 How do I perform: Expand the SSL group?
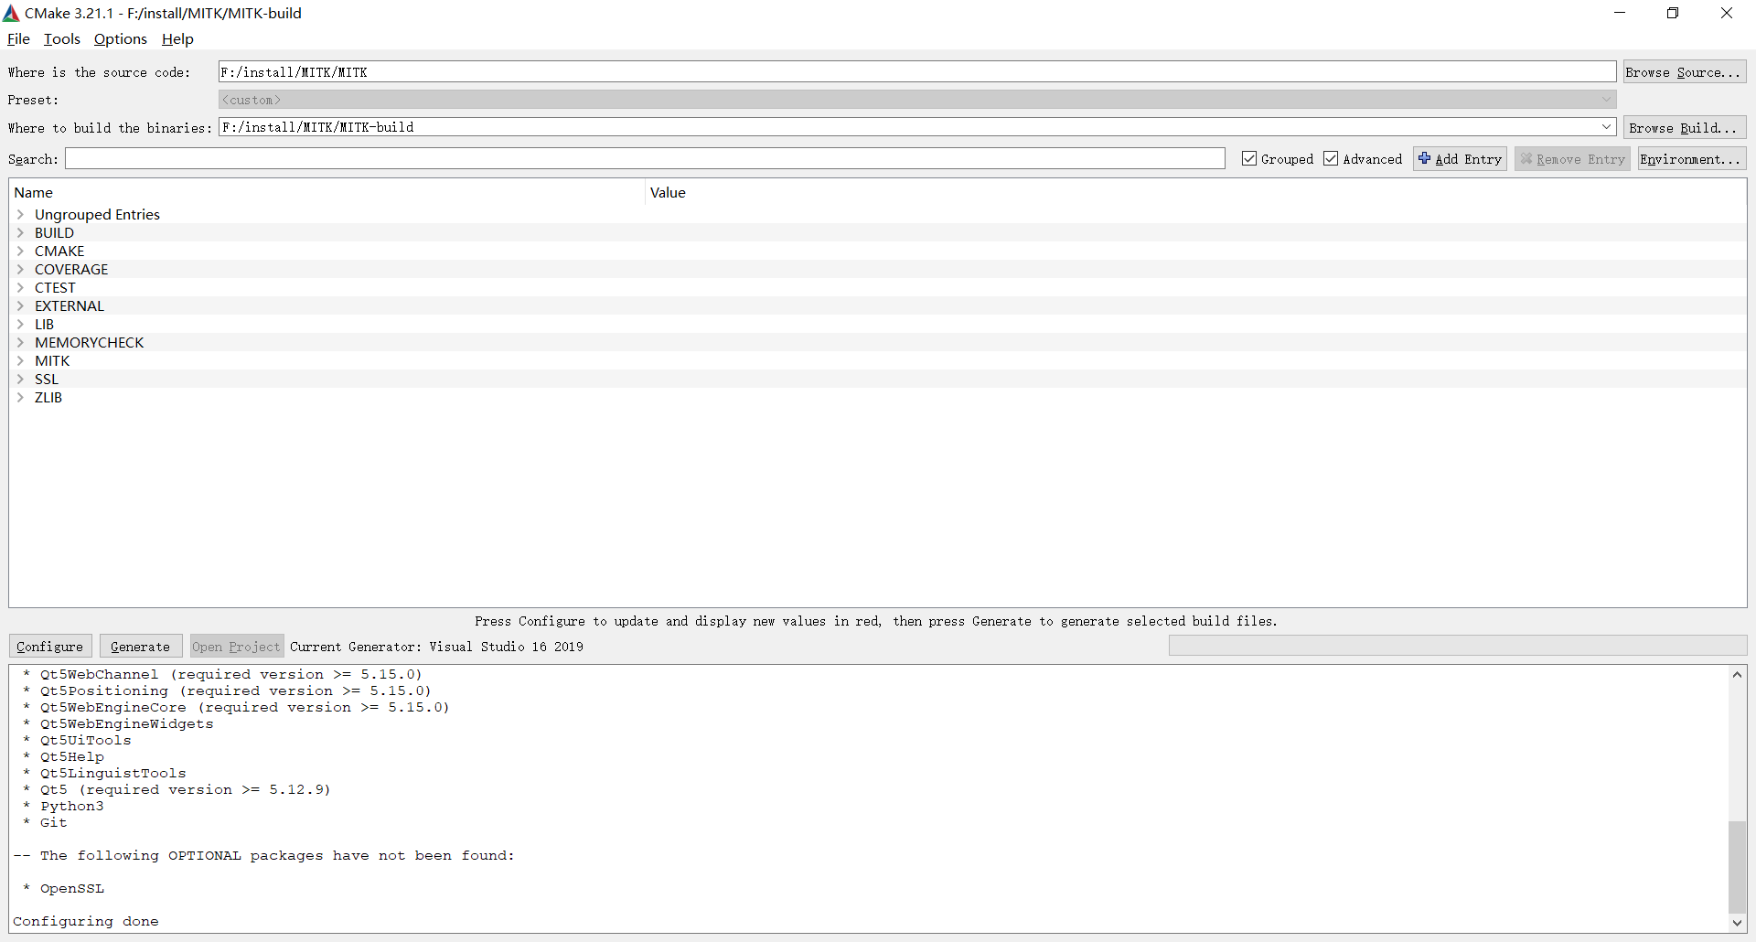20,379
